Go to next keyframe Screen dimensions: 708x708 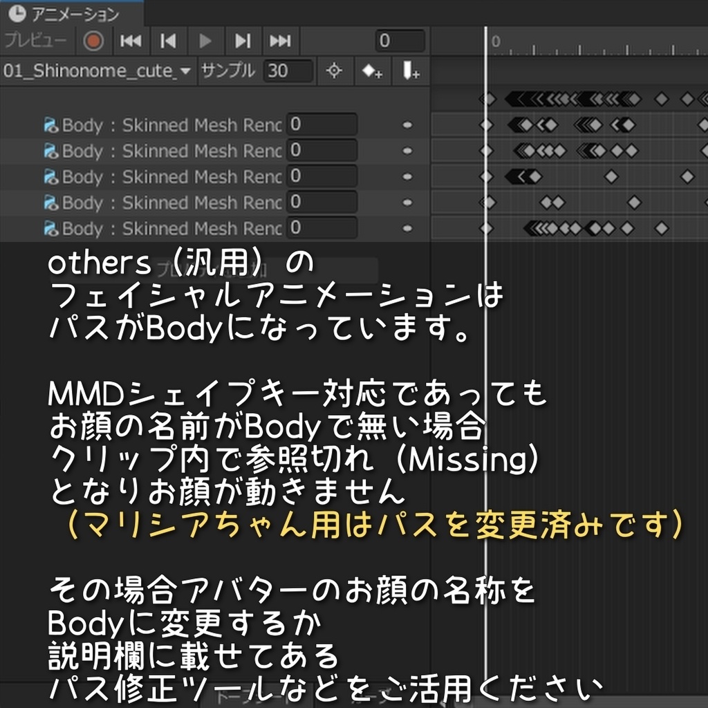click(243, 41)
